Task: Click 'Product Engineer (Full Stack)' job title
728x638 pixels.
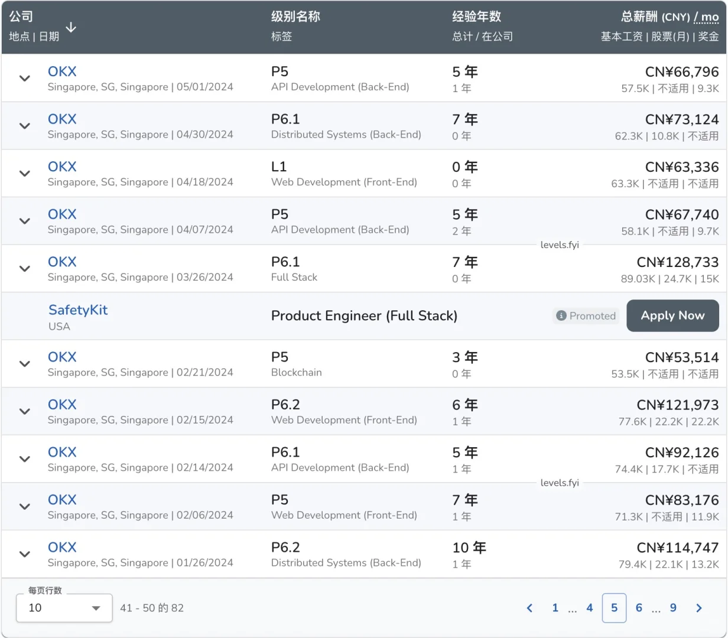Action: coord(364,316)
